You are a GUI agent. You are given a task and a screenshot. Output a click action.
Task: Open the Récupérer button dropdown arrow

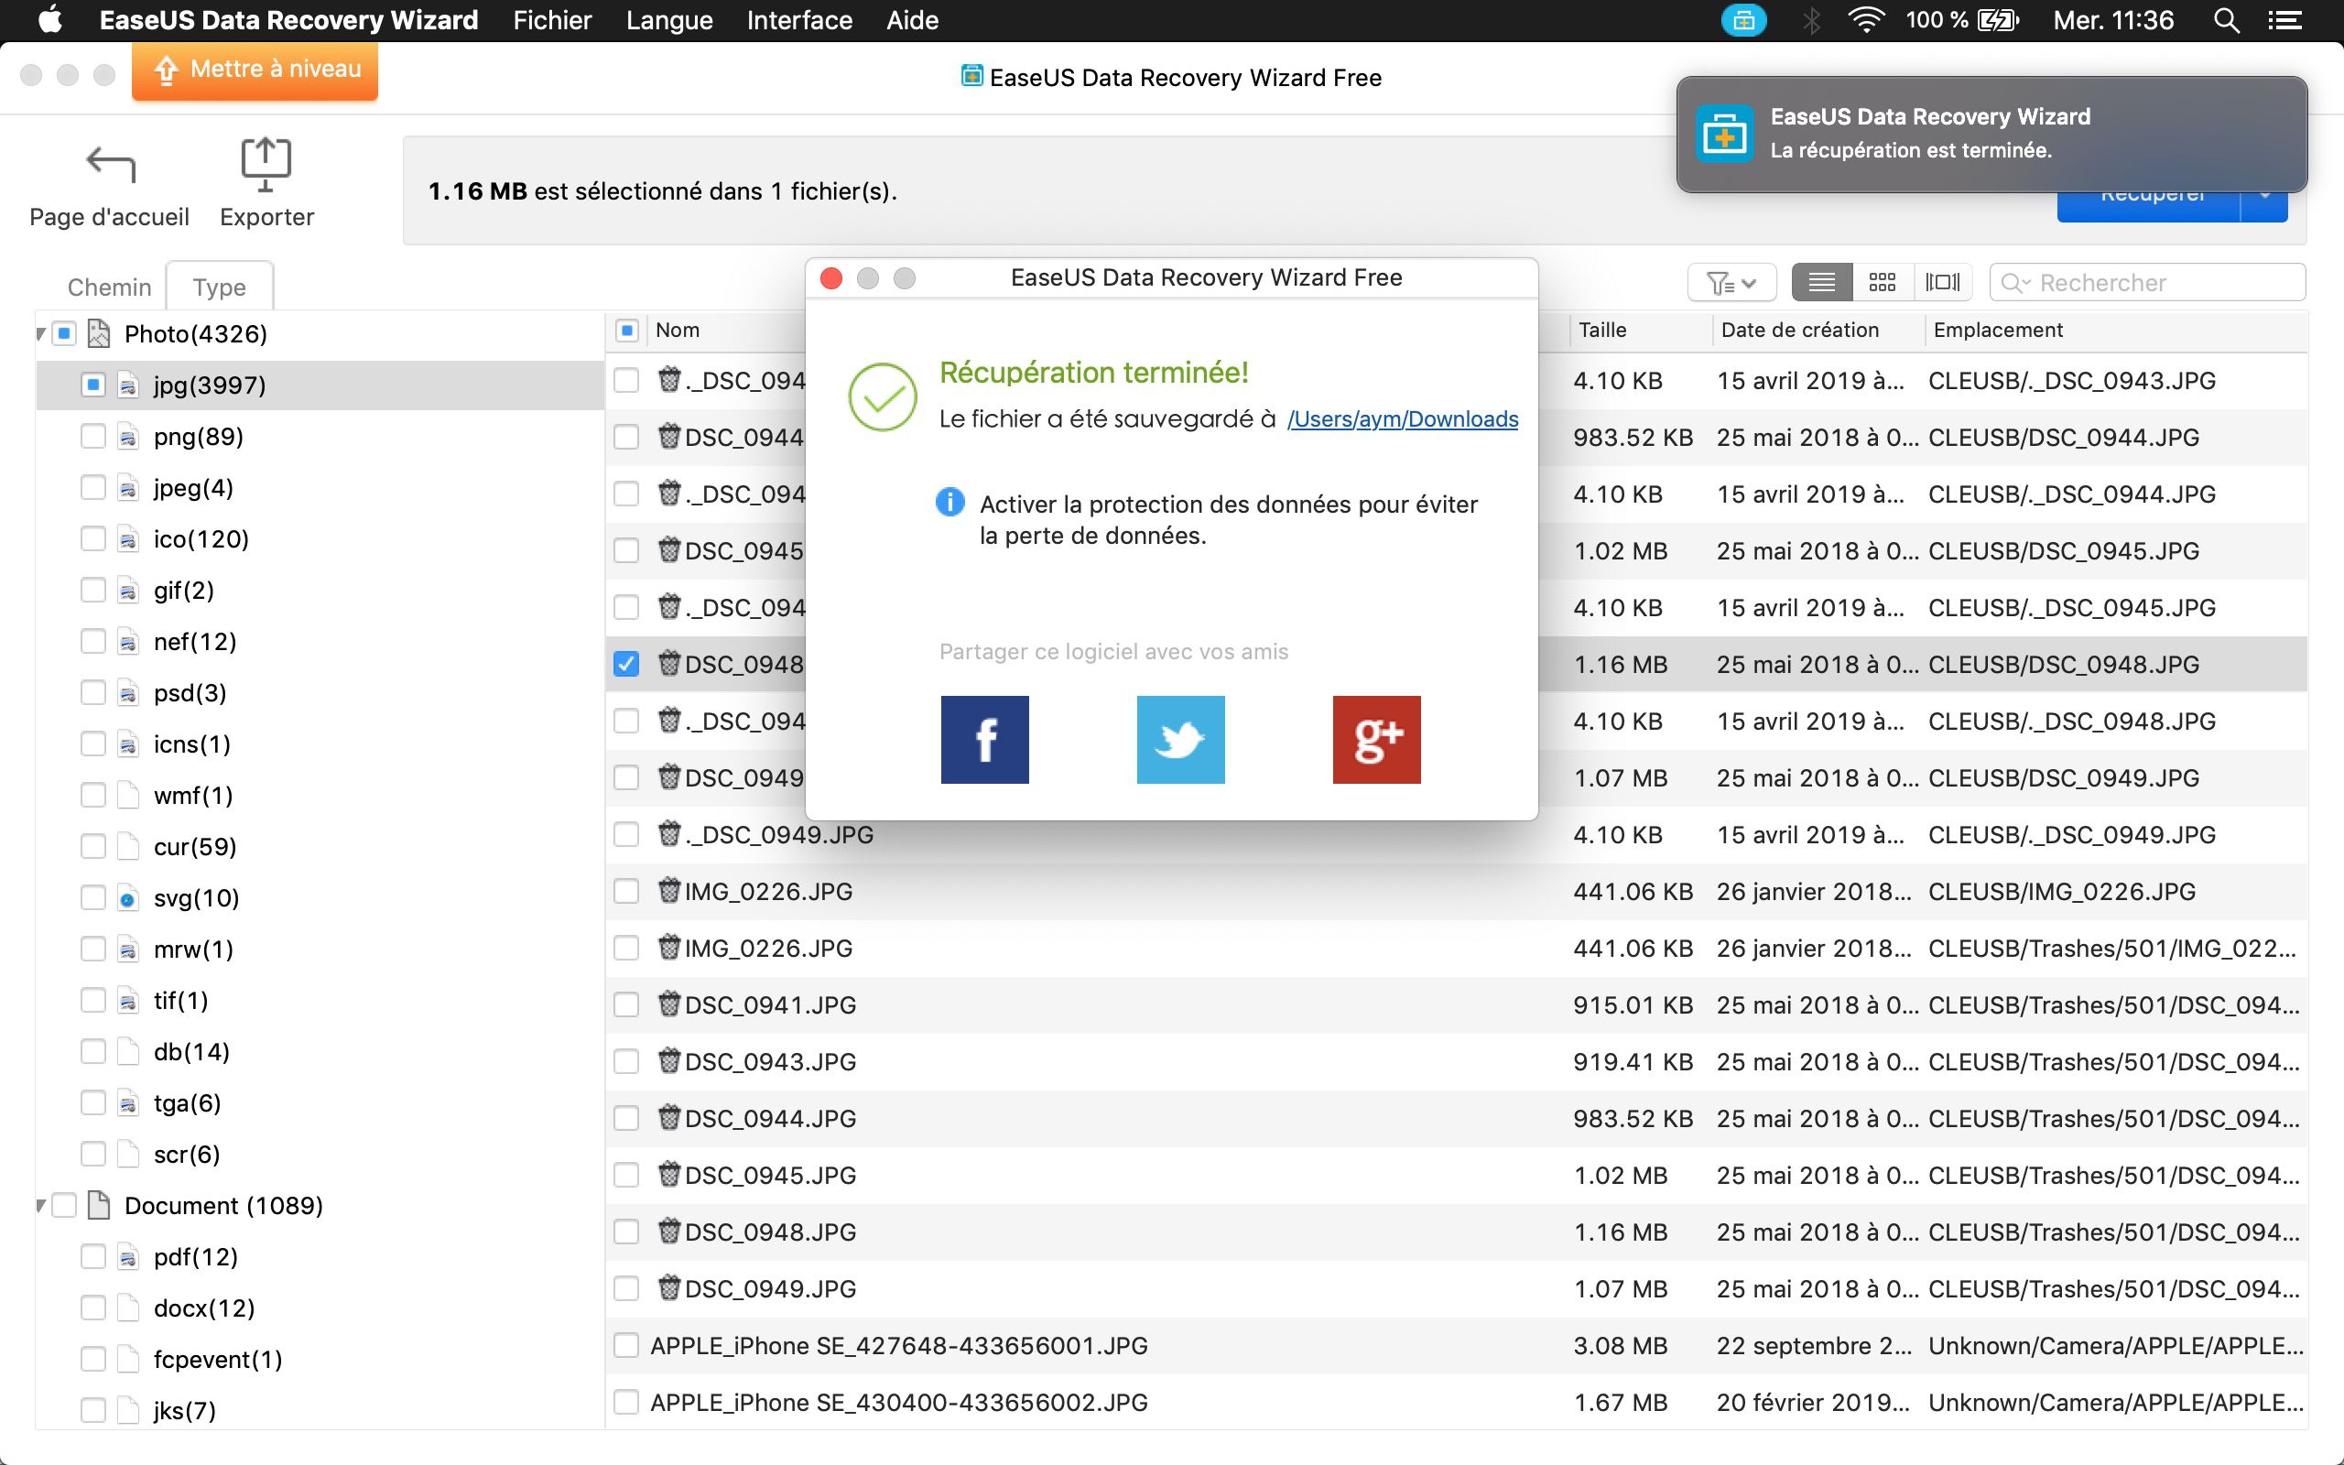click(x=2264, y=196)
